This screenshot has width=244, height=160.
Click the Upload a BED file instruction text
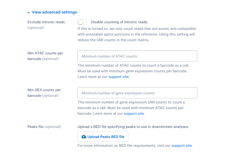(133, 127)
